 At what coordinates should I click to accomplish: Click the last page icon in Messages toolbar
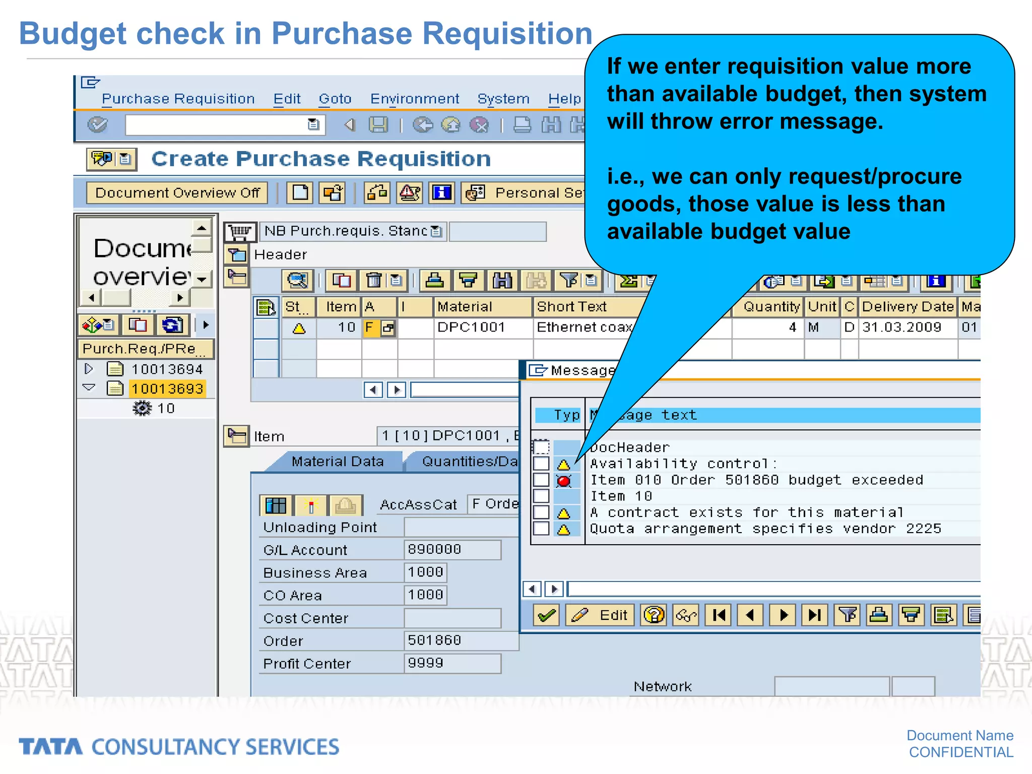click(x=815, y=615)
